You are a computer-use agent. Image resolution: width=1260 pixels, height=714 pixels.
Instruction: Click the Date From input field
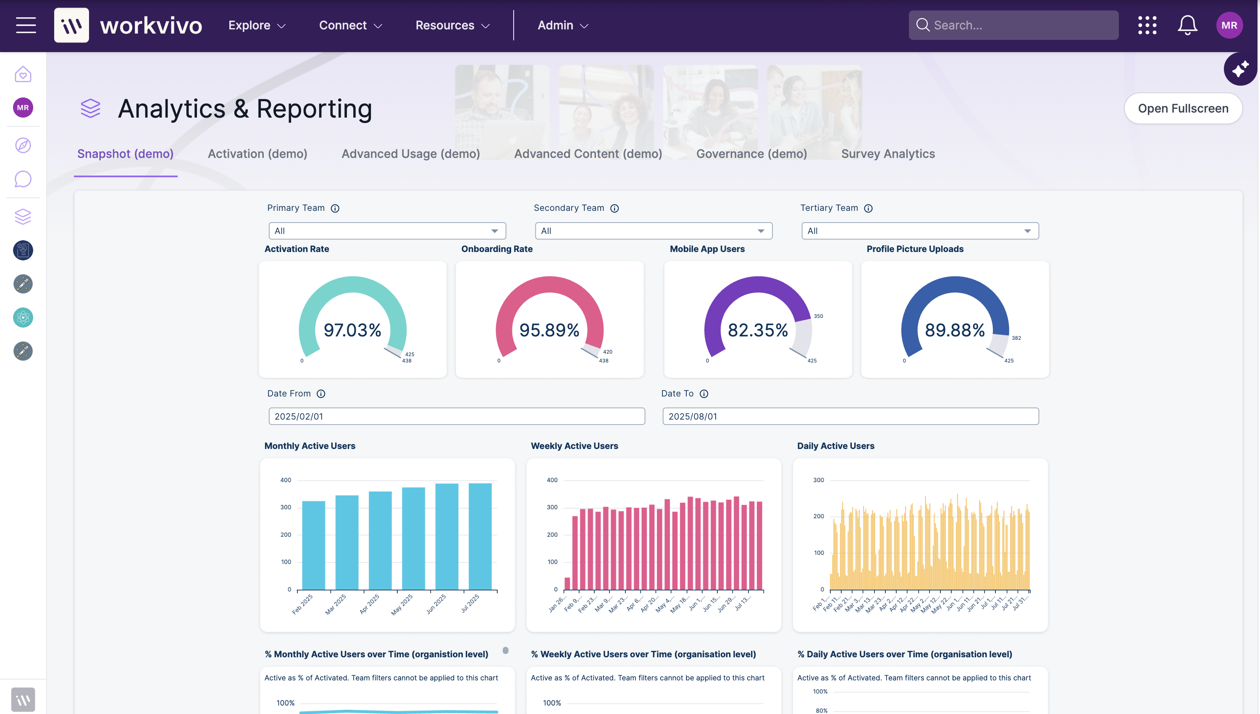(456, 416)
